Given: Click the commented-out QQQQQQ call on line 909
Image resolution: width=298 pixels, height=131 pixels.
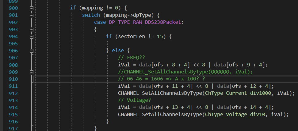Looking at the screenshot, I should pos(185,72).
